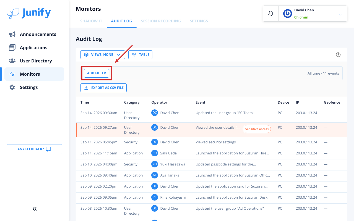
Task: Collapse the sidebar with double chevron
Action: [35, 209]
